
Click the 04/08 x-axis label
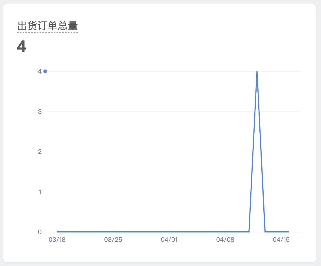click(x=225, y=240)
